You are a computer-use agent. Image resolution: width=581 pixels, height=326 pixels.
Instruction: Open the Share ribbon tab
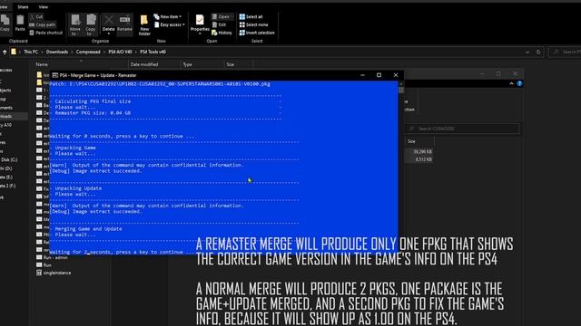coord(23,7)
